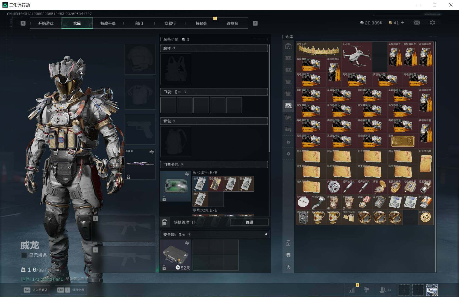Click the help icon next to 背包
459x297 pixels.
pyautogui.click(x=174, y=121)
